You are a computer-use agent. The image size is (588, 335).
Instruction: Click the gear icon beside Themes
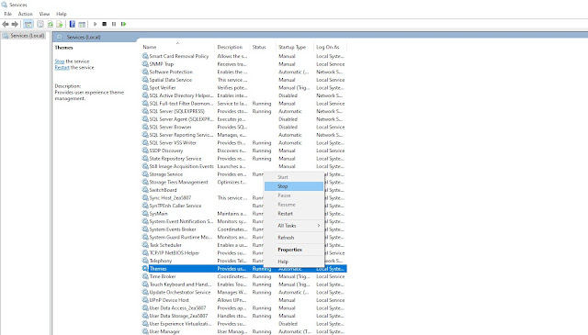(x=145, y=268)
